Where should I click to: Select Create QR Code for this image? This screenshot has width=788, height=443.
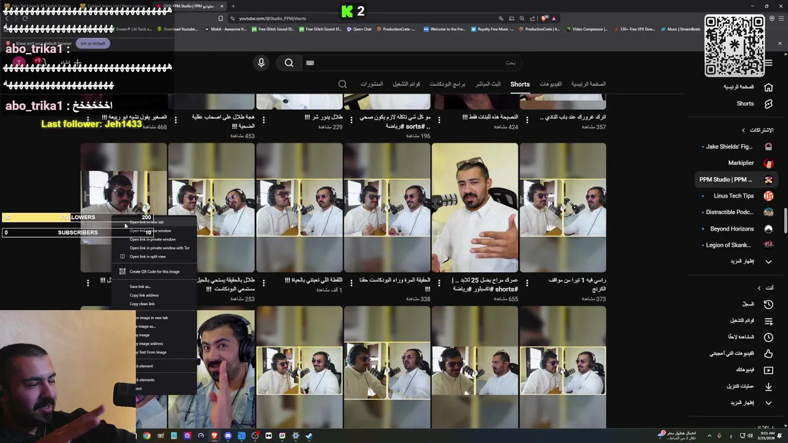pos(154,271)
